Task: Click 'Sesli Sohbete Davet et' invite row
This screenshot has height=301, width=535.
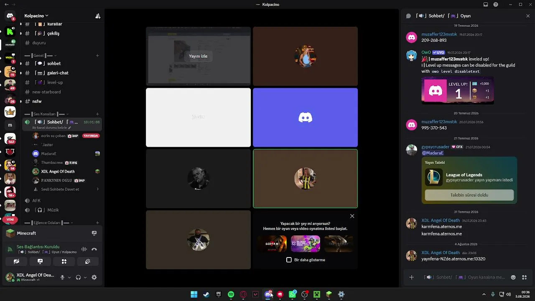Action: point(66,189)
